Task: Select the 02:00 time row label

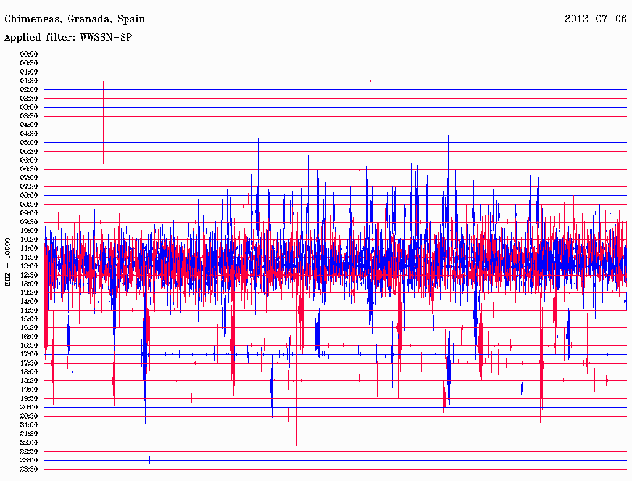Action: (29, 90)
